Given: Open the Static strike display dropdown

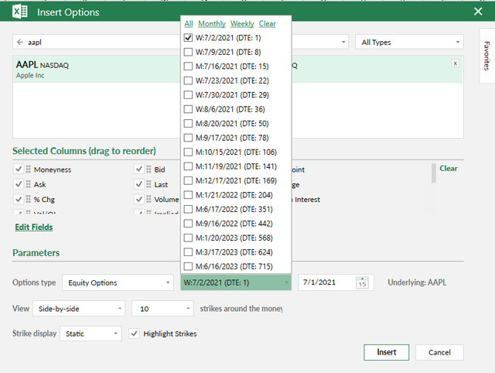Looking at the screenshot, I should (x=90, y=334).
